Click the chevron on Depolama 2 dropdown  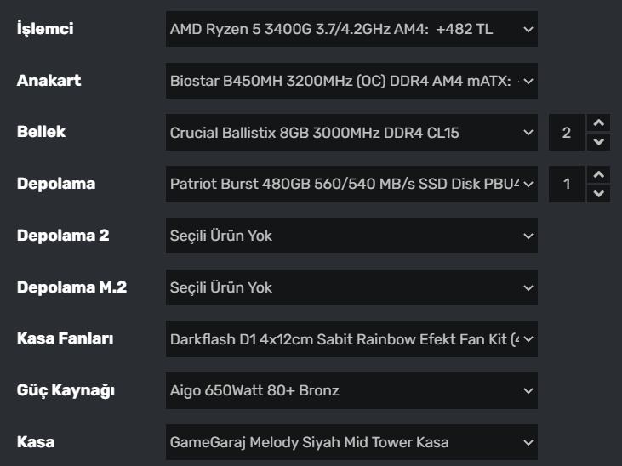[x=528, y=236]
